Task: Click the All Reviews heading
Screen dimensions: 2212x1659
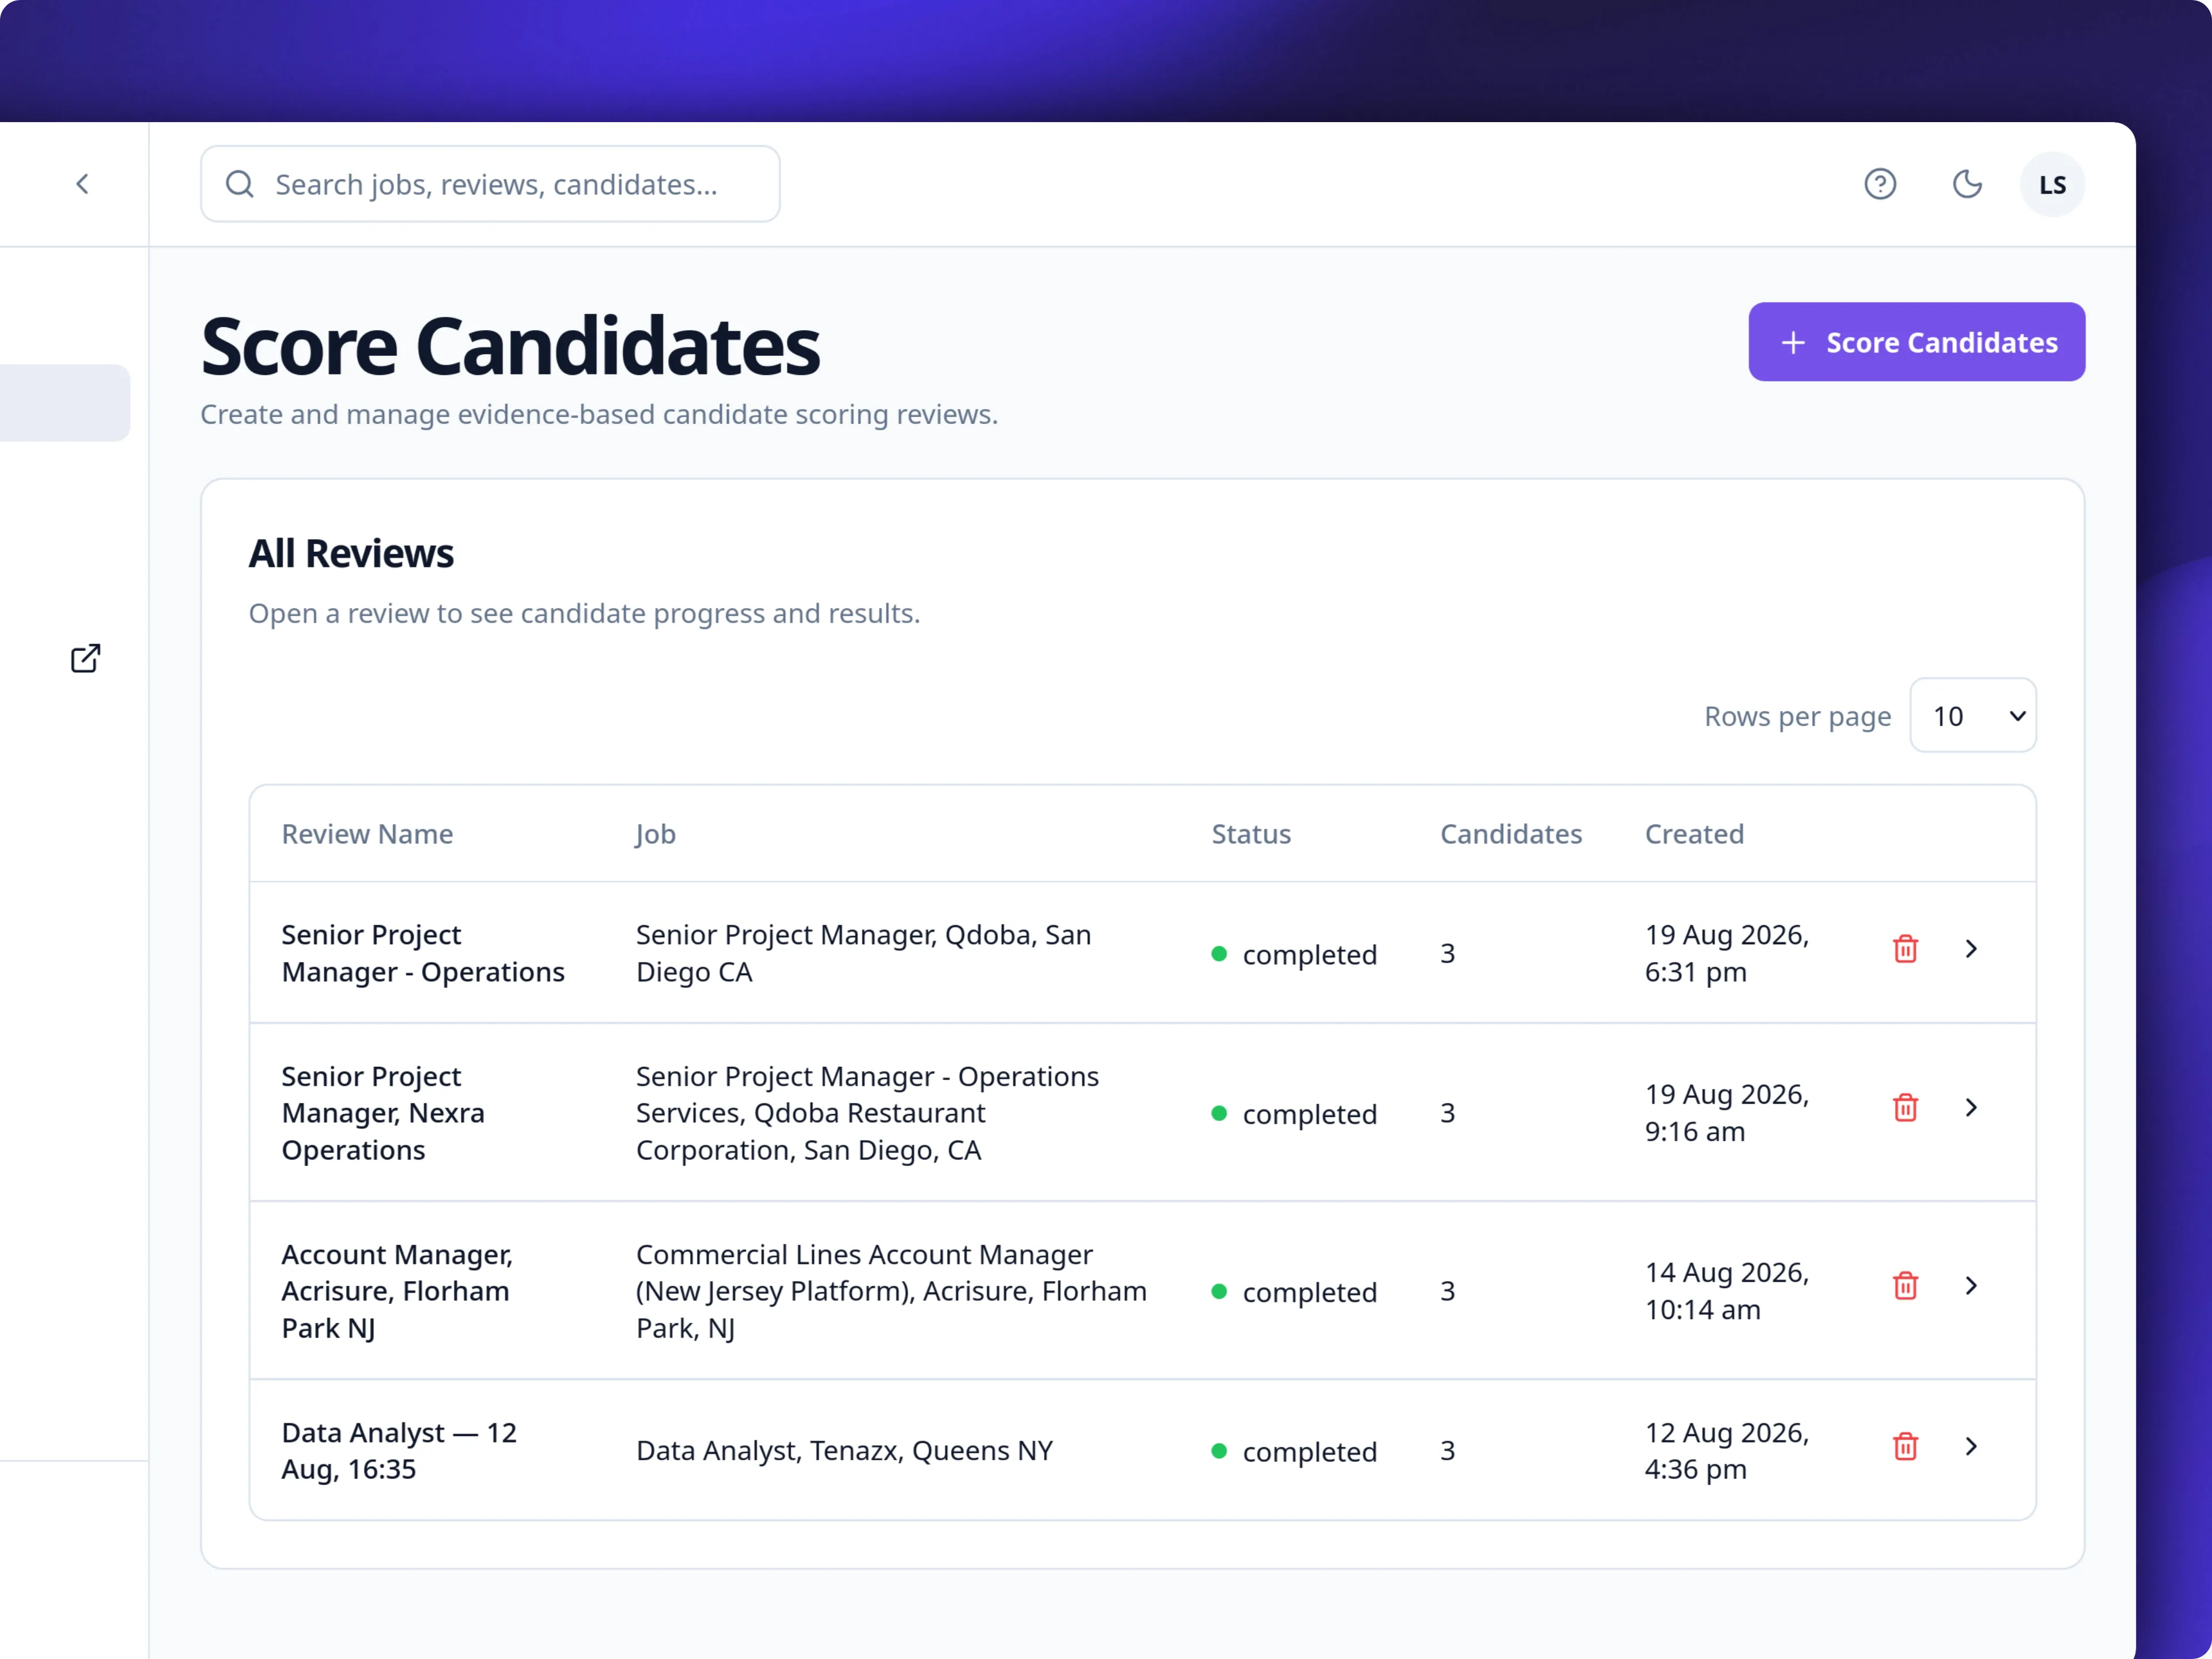Action: [x=351, y=553]
